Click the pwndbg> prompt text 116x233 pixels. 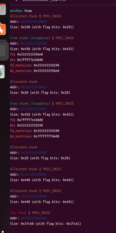point(16,11)
